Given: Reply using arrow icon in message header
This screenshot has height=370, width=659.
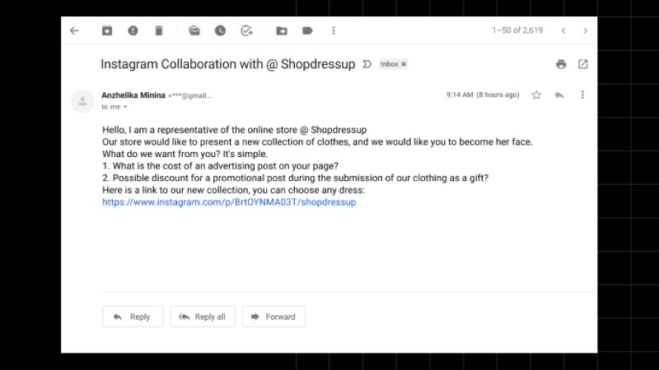Looking at the screenshot, I should point(559,95).
